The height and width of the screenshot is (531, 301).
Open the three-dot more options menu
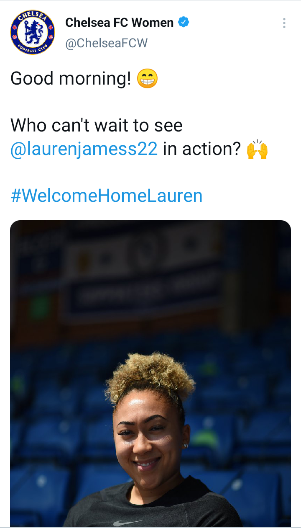tap(284, 23)
